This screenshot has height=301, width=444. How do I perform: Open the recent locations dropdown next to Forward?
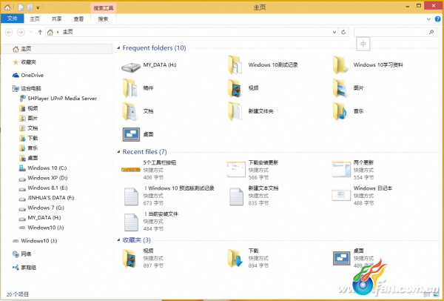coord(30,33)
